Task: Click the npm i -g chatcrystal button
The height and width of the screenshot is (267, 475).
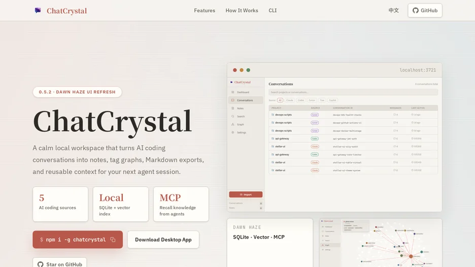Action: [x=78, y=240]
